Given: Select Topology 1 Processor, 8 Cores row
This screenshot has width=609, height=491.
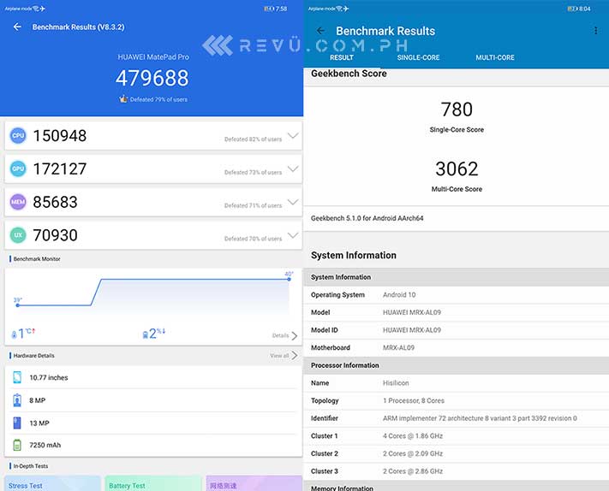Looking at the screenshot, I should [x=456, y=400].
